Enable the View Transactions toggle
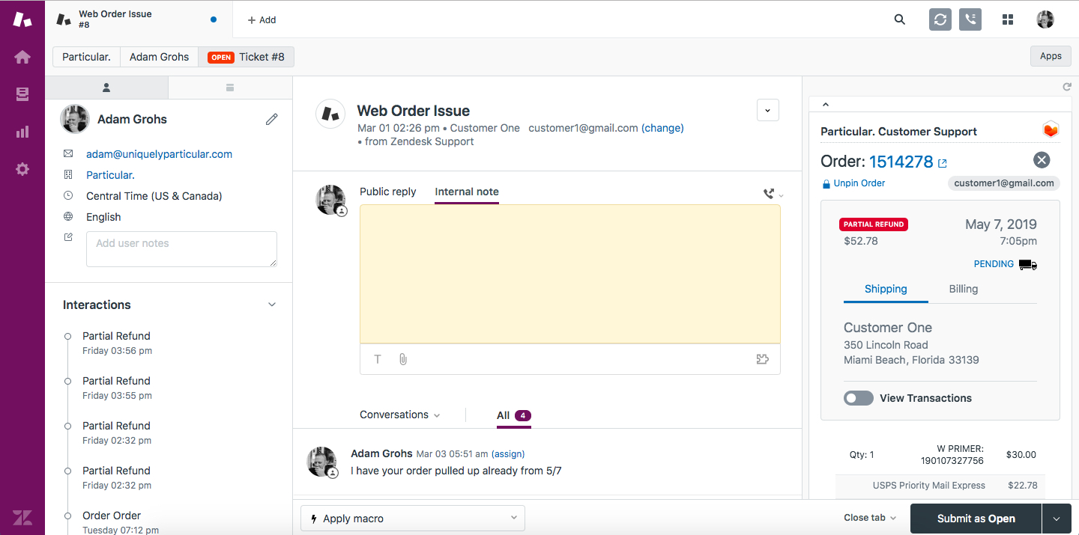Viewport: 1079px width, 535px height. (x=859, y=397)
